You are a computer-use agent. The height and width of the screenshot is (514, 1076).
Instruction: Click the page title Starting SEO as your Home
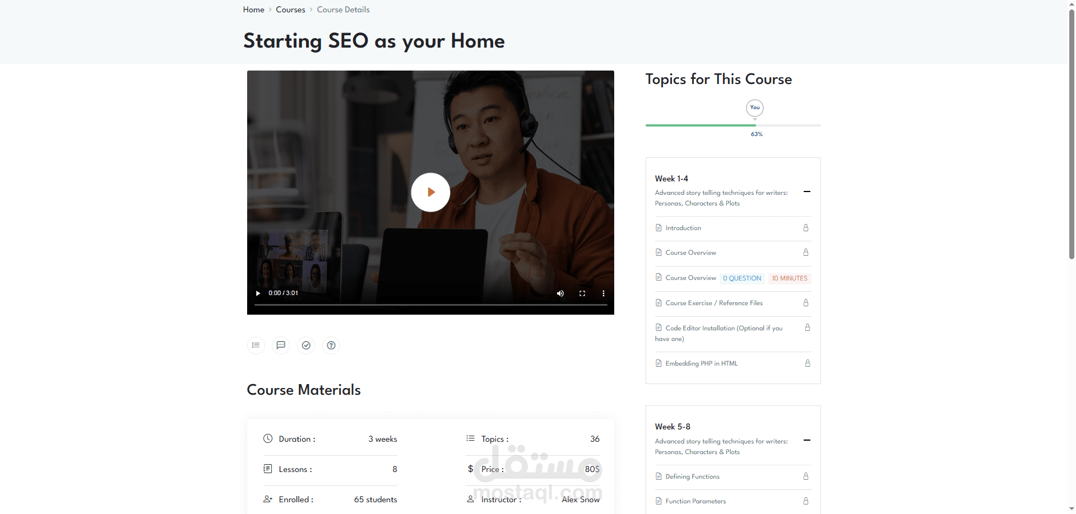click(x=374, y=41)
